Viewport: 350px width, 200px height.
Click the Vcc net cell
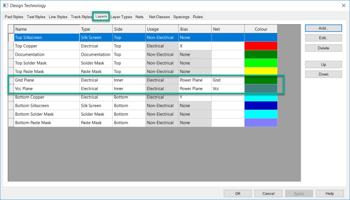pos(228,89)
